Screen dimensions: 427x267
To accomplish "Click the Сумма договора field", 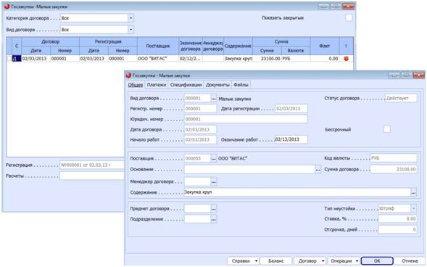I will 393,169.
